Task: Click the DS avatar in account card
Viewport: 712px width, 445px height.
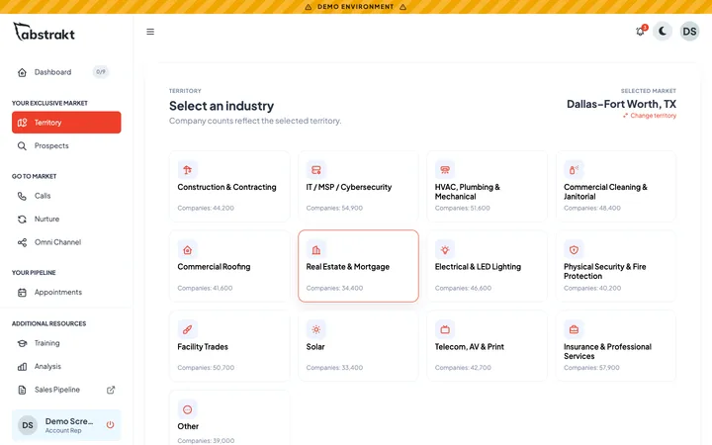Action: pyautogui.click(x=28, y=425)
